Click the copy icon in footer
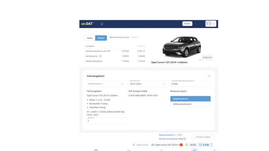The image size is (269, 151). (x=187, y=145)
